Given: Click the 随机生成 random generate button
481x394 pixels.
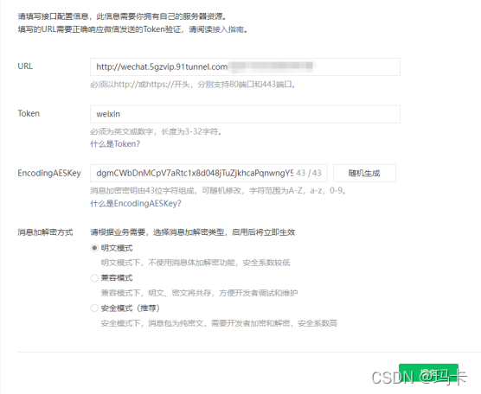Looking at the screenshot, I should point(364,173).
